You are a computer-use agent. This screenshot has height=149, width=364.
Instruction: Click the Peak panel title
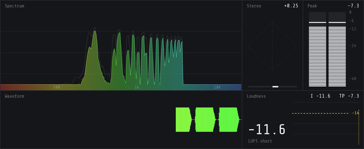tap(312, 6)
